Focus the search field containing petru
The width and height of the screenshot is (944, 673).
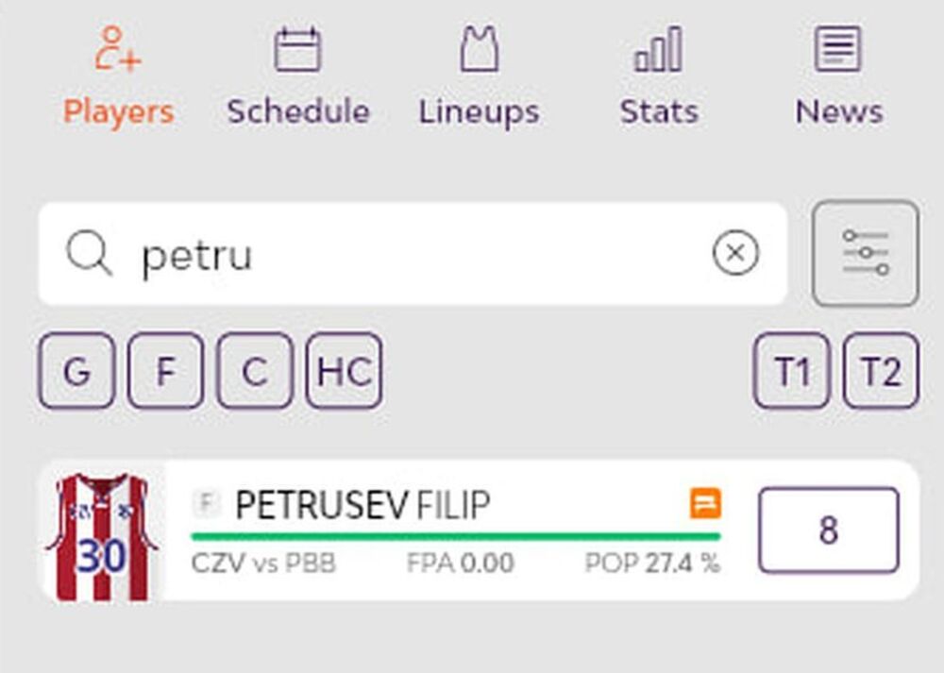pos(415,254)
